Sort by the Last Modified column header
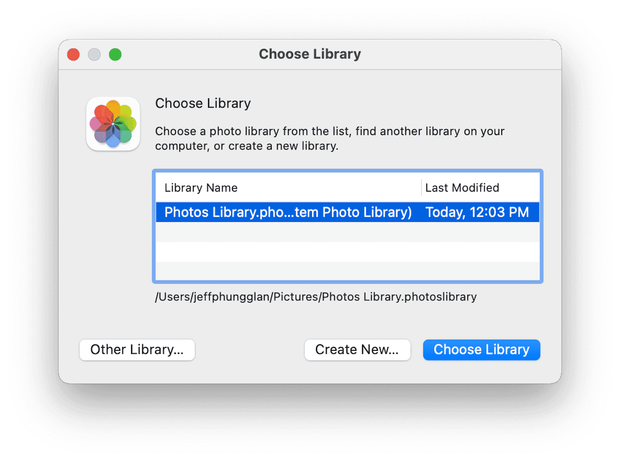620x461 pixels. point(462,188)
